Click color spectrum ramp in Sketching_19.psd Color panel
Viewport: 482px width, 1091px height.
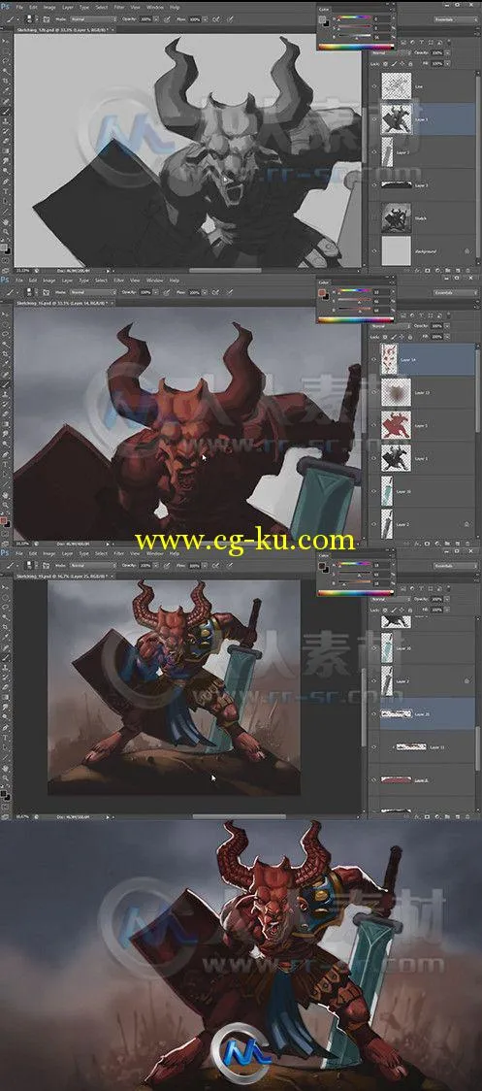tap(355, 593)
